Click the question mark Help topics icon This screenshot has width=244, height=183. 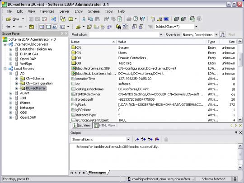click(136, 19)
